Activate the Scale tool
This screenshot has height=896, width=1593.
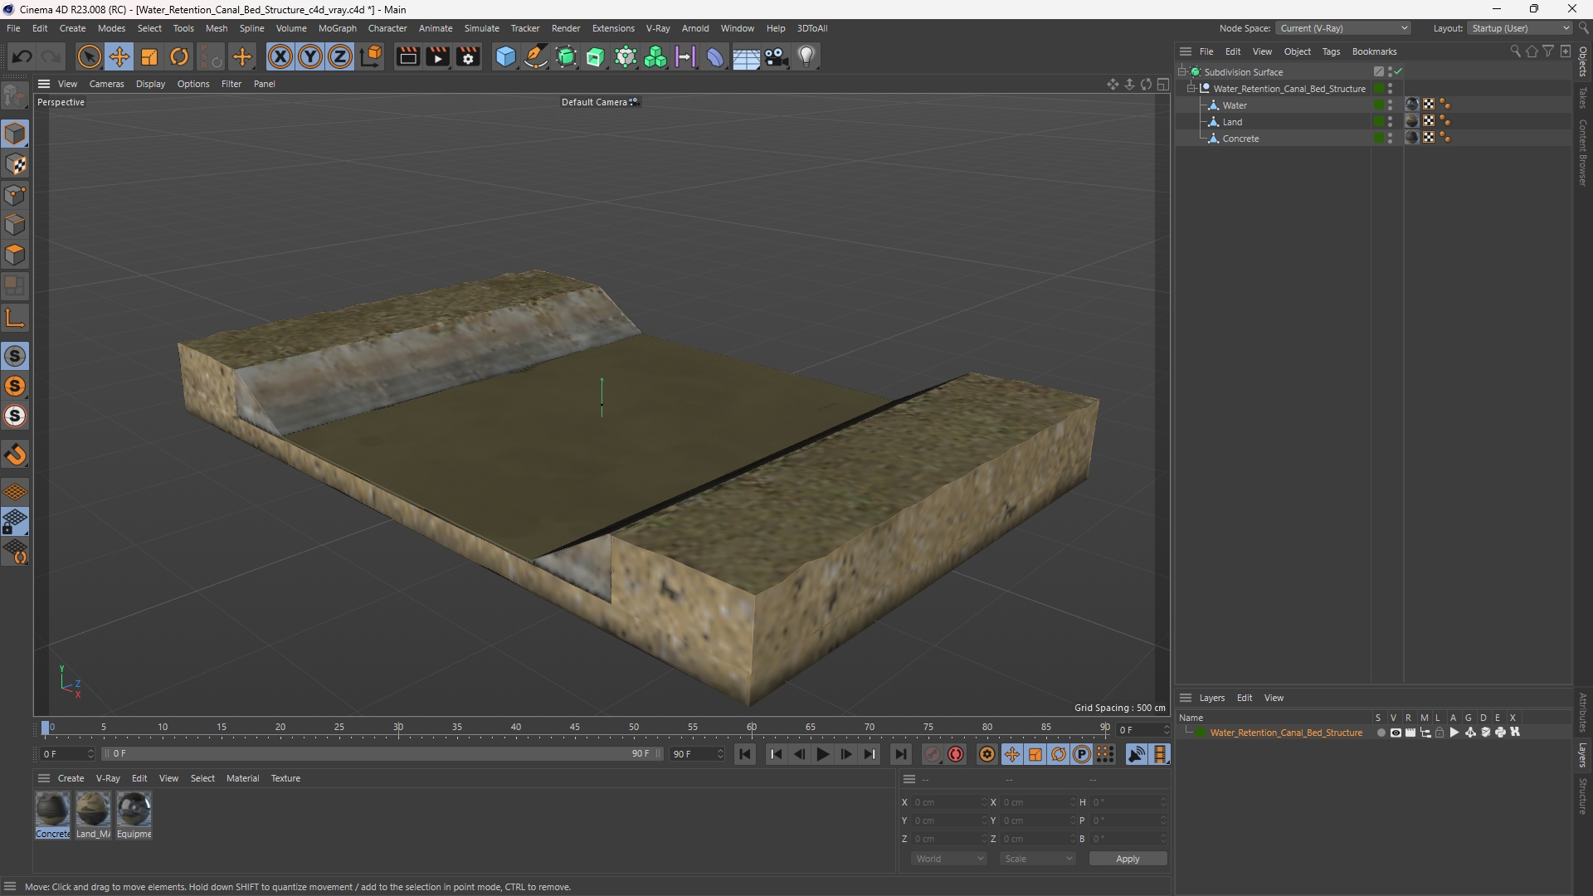click(149, 56)
